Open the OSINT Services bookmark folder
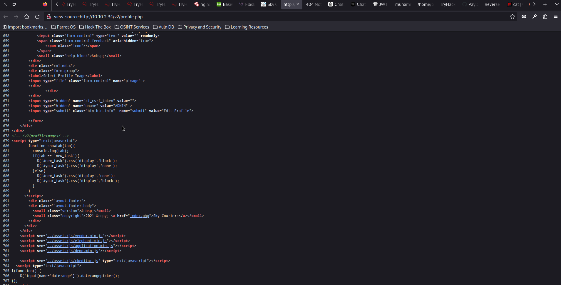This screenshot has width=561, height=285. [132, 27]
